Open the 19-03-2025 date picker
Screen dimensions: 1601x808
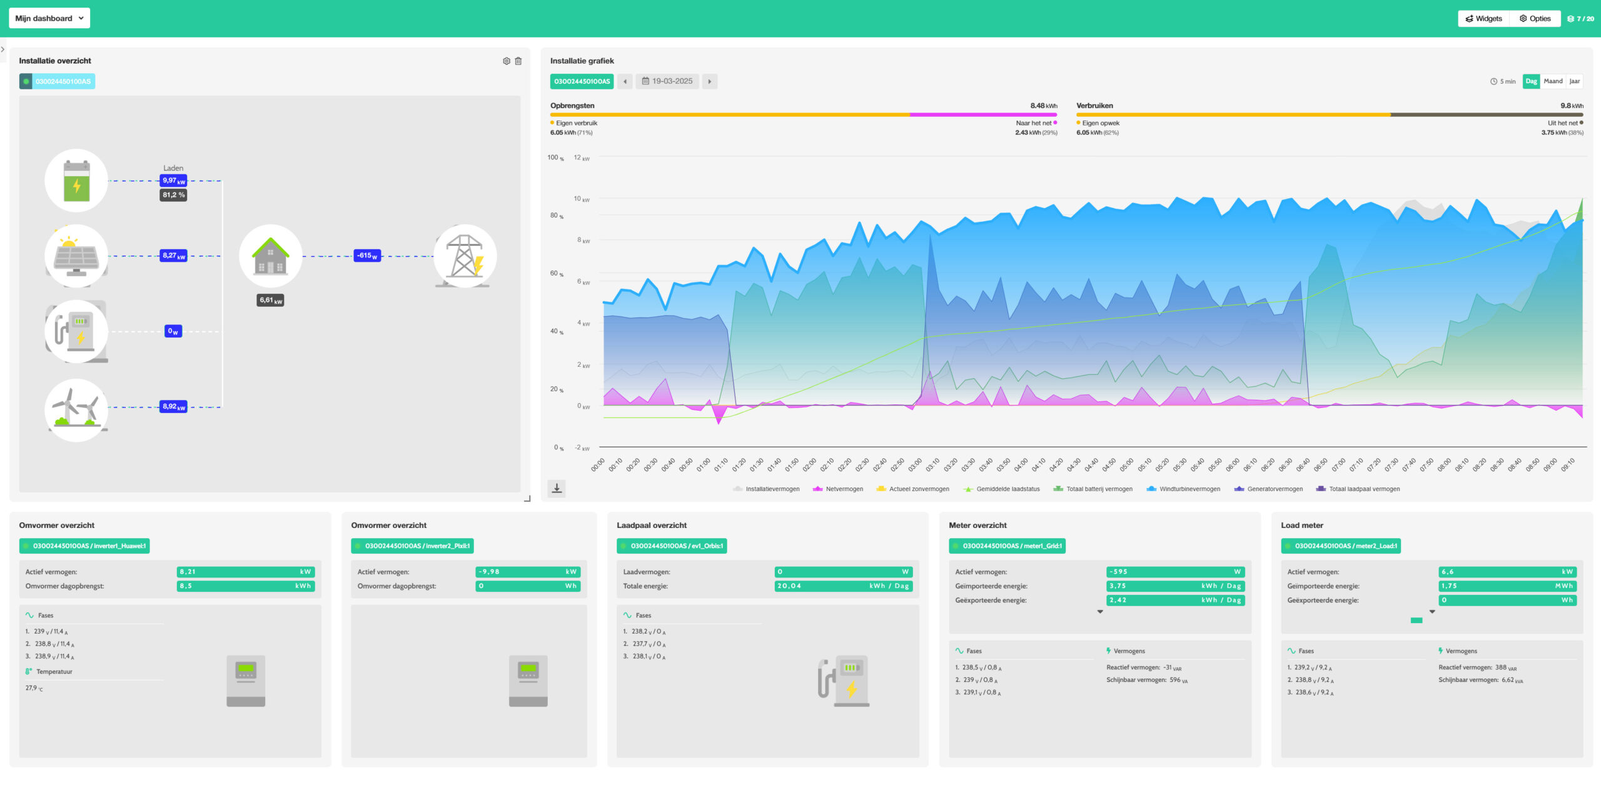point(667,81)
